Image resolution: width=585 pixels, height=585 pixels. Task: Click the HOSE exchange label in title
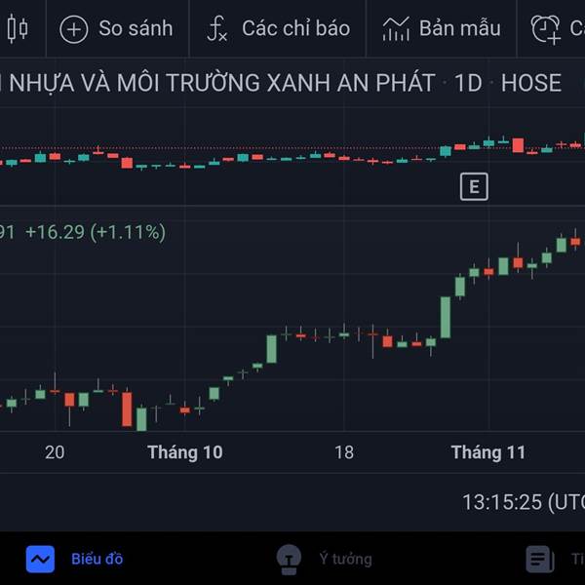(x=531, y=83)
